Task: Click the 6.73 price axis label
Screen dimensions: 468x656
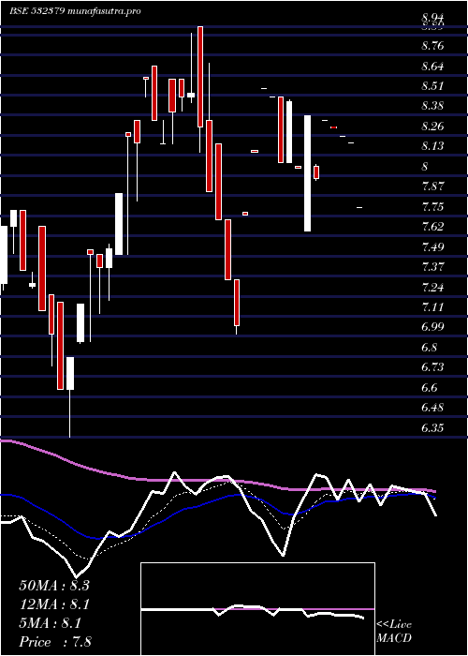Action: 432,367
